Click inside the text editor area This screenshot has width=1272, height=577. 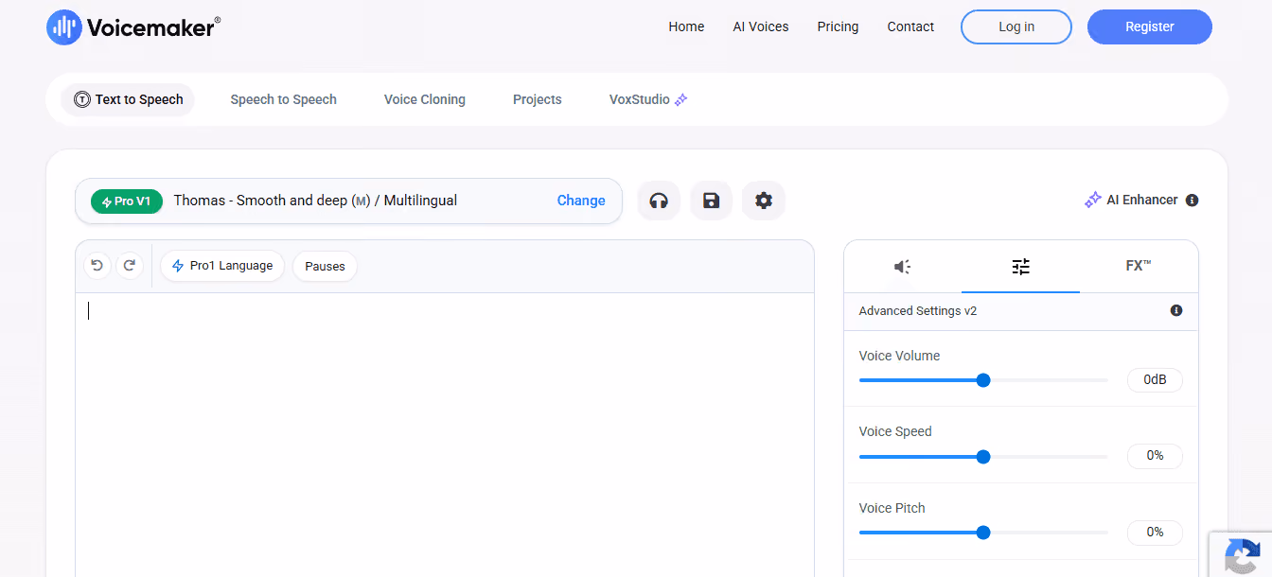click(x=445, y=435)
